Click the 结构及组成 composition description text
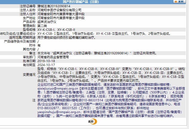Screen dimensions: 189x129 (104, 34)
